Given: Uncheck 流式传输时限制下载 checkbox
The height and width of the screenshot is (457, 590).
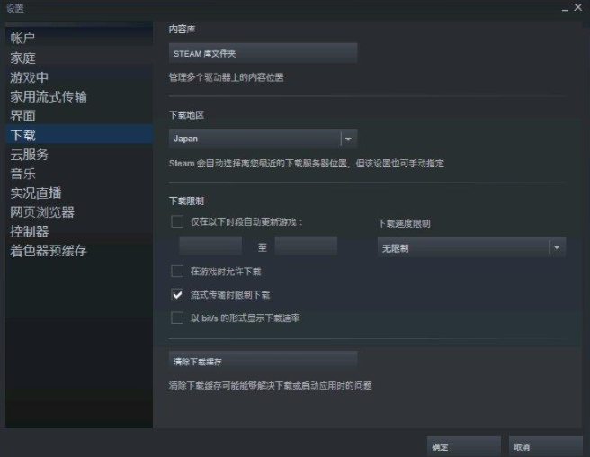Looking at the screenshot, I should 177,294.
